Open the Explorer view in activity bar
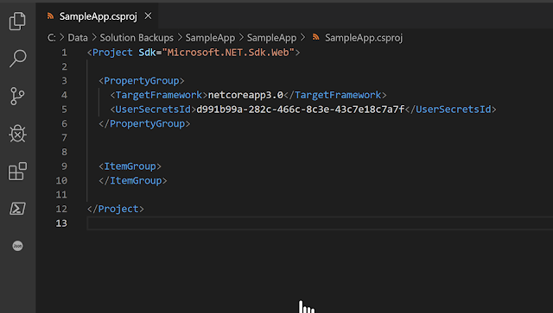 coord(17,21)
